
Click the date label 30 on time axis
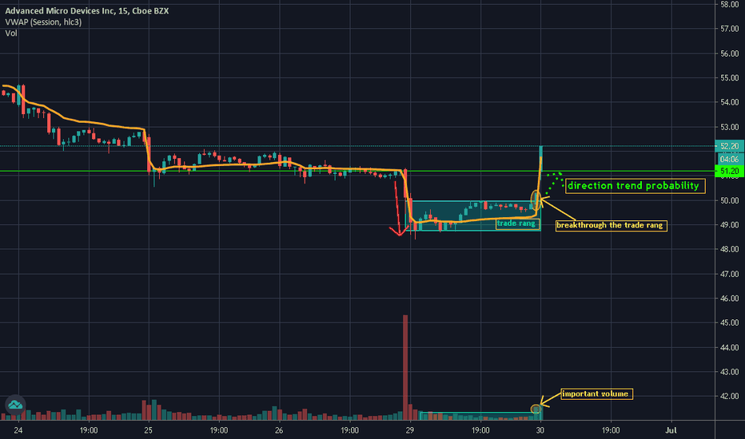[540, 430]
